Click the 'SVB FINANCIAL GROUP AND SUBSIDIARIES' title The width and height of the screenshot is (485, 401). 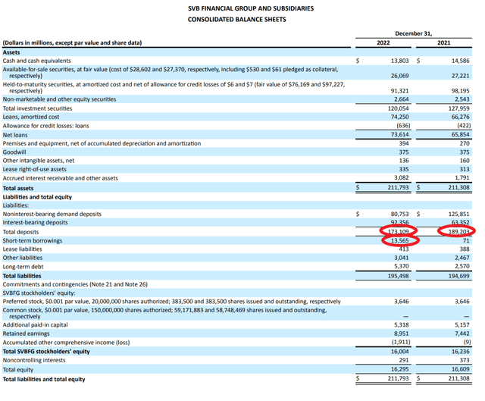coord(251,8)
